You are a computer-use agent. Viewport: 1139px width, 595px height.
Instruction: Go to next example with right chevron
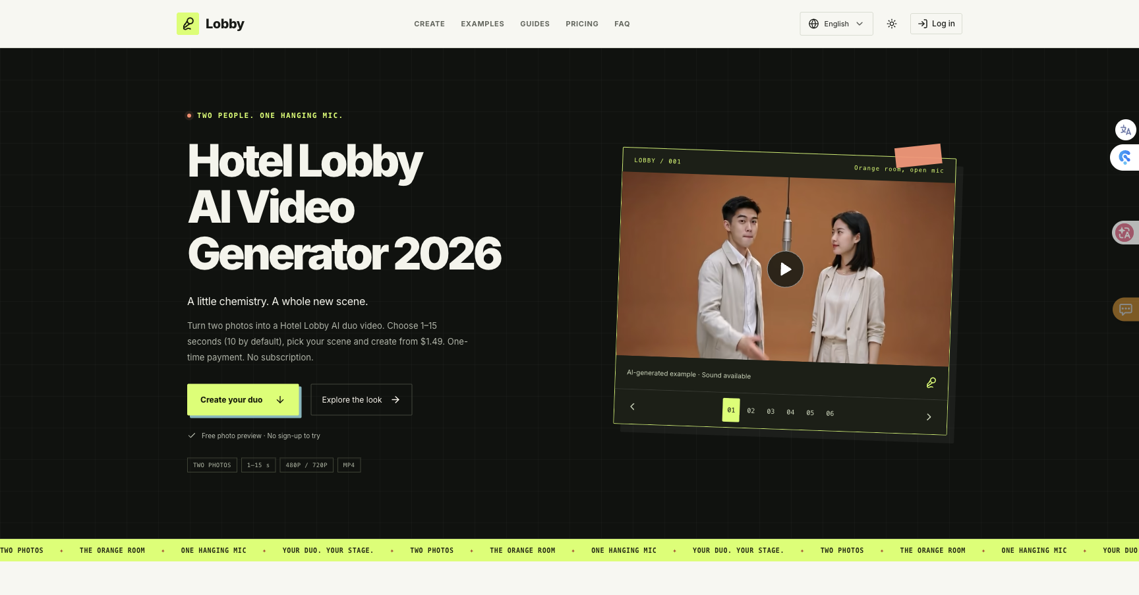tap(929, 417)
